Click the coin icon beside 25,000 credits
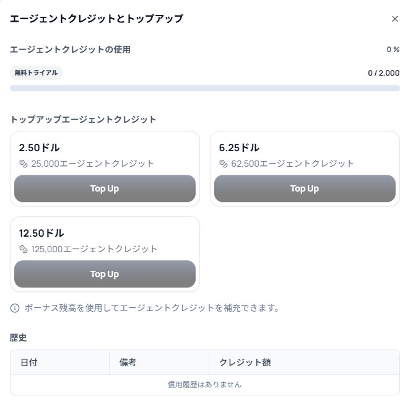The image size is (408, 404). [24, 164]
